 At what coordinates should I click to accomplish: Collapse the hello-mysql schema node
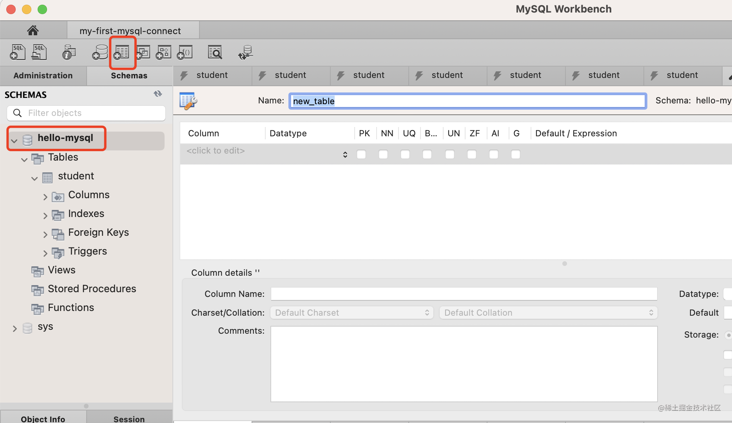14,141
